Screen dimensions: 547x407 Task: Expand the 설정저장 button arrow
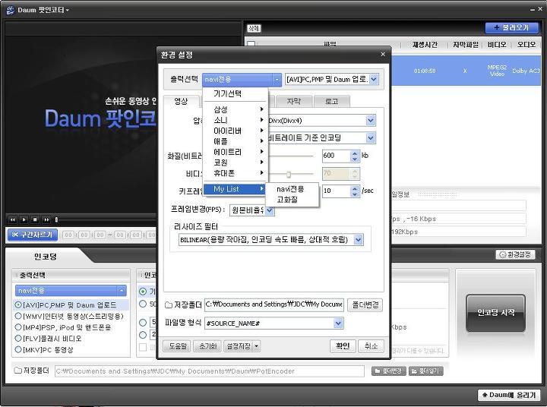[x=257, y=346]
